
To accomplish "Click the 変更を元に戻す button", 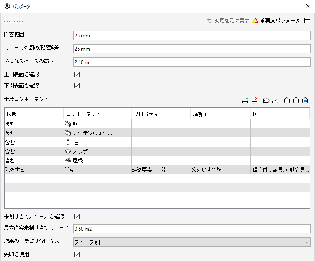I will (x=228, y=20).
